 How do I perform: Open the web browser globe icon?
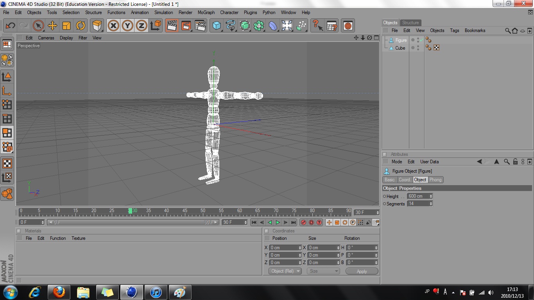(348, 26)
